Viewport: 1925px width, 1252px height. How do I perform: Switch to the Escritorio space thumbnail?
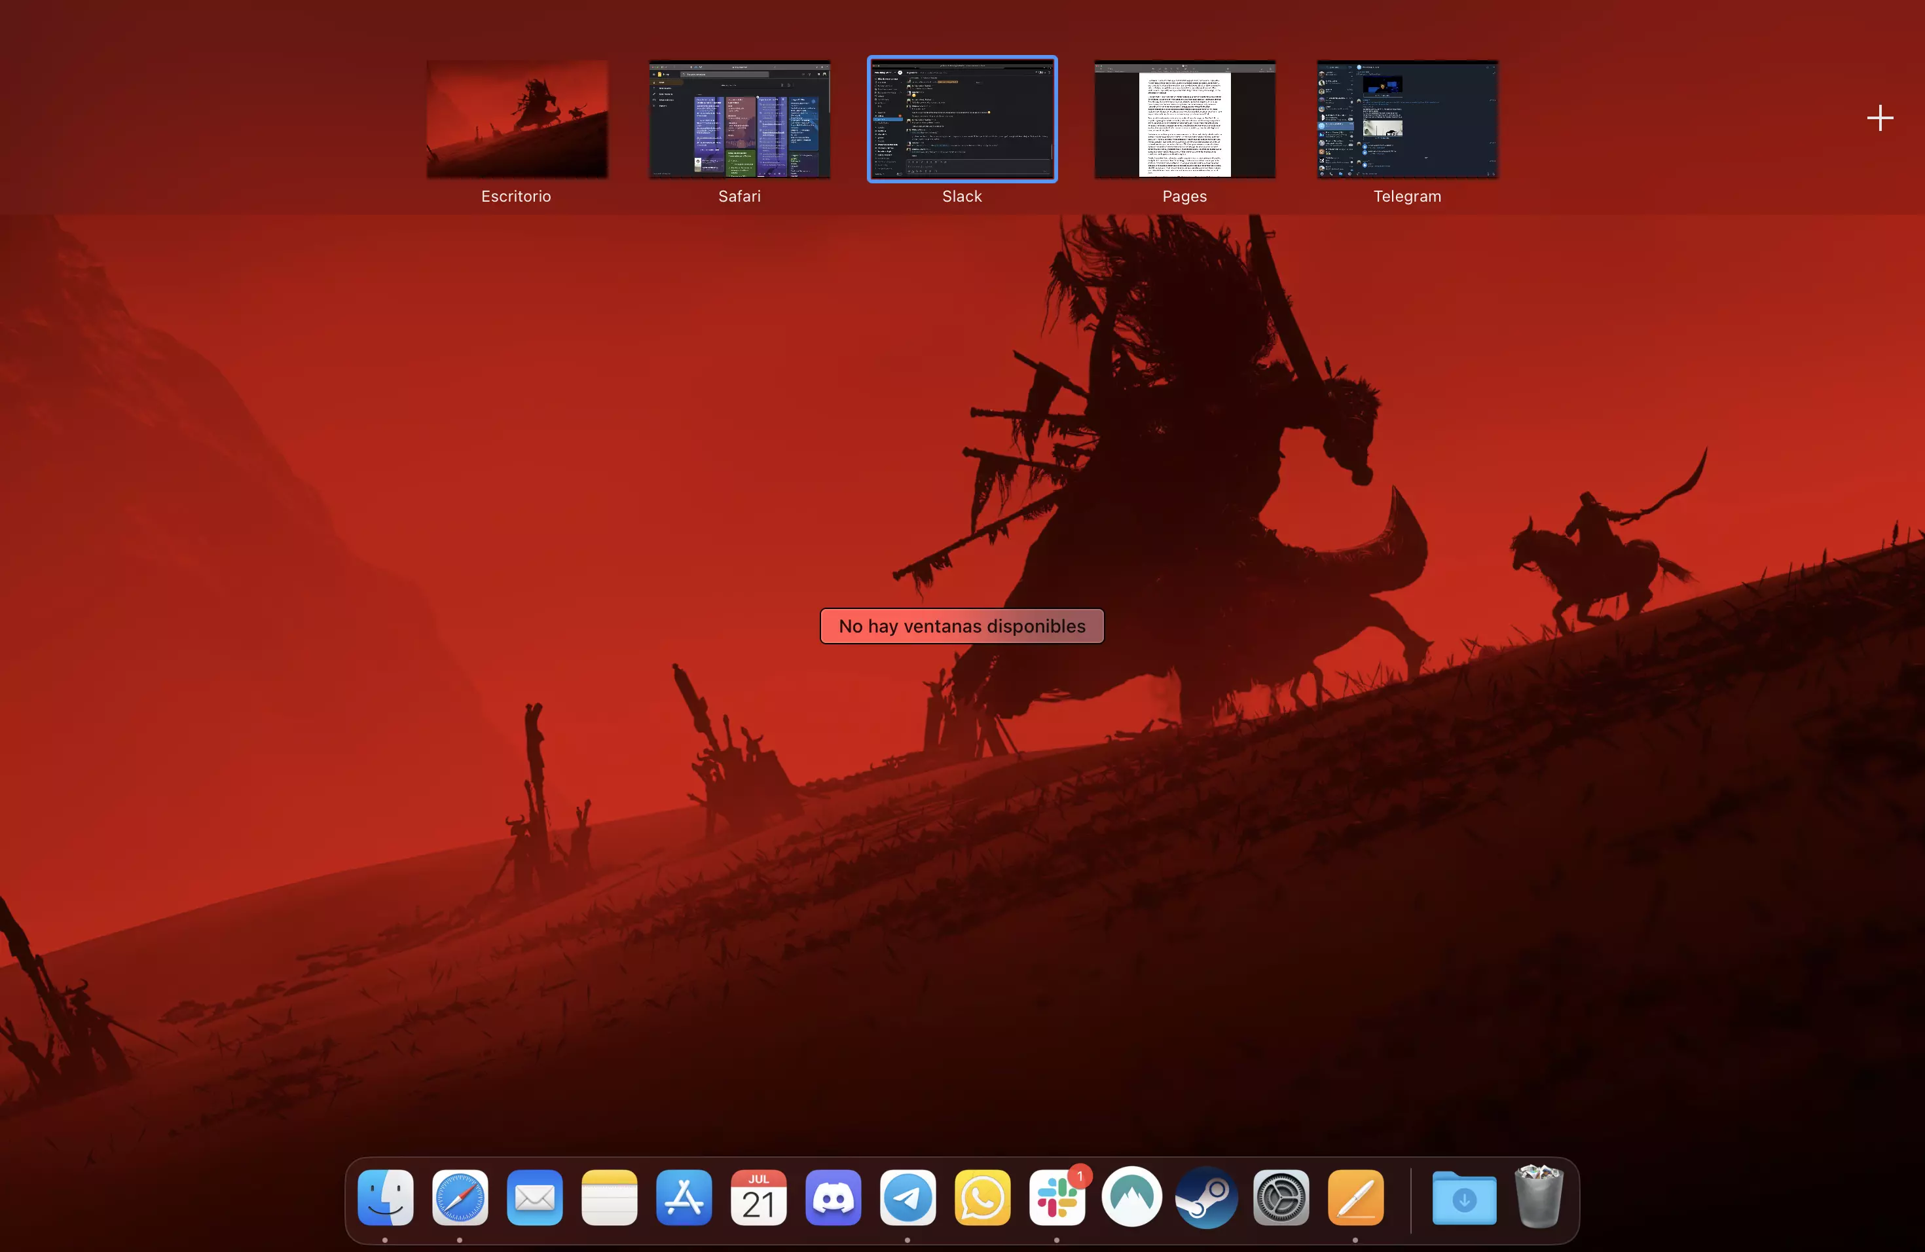pos(517,119)
